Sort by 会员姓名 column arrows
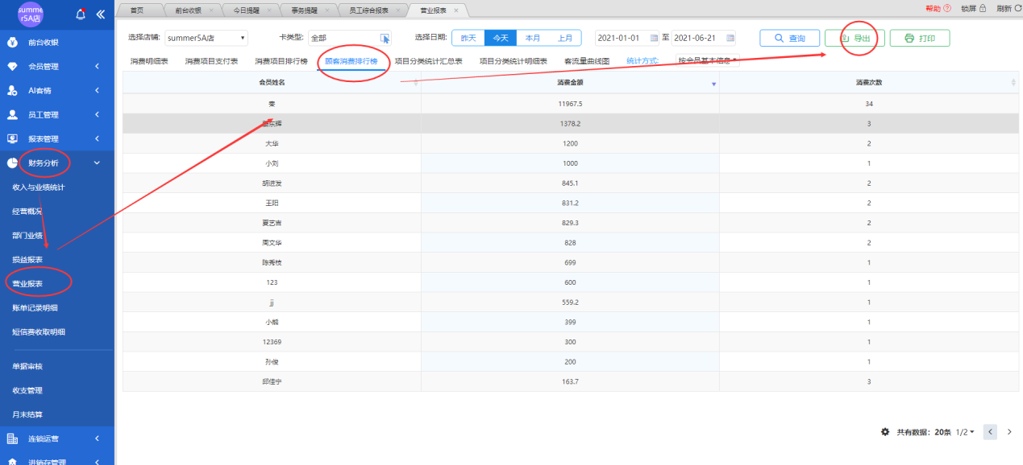Screen dimensions: 1023x465 pos(415,83)
